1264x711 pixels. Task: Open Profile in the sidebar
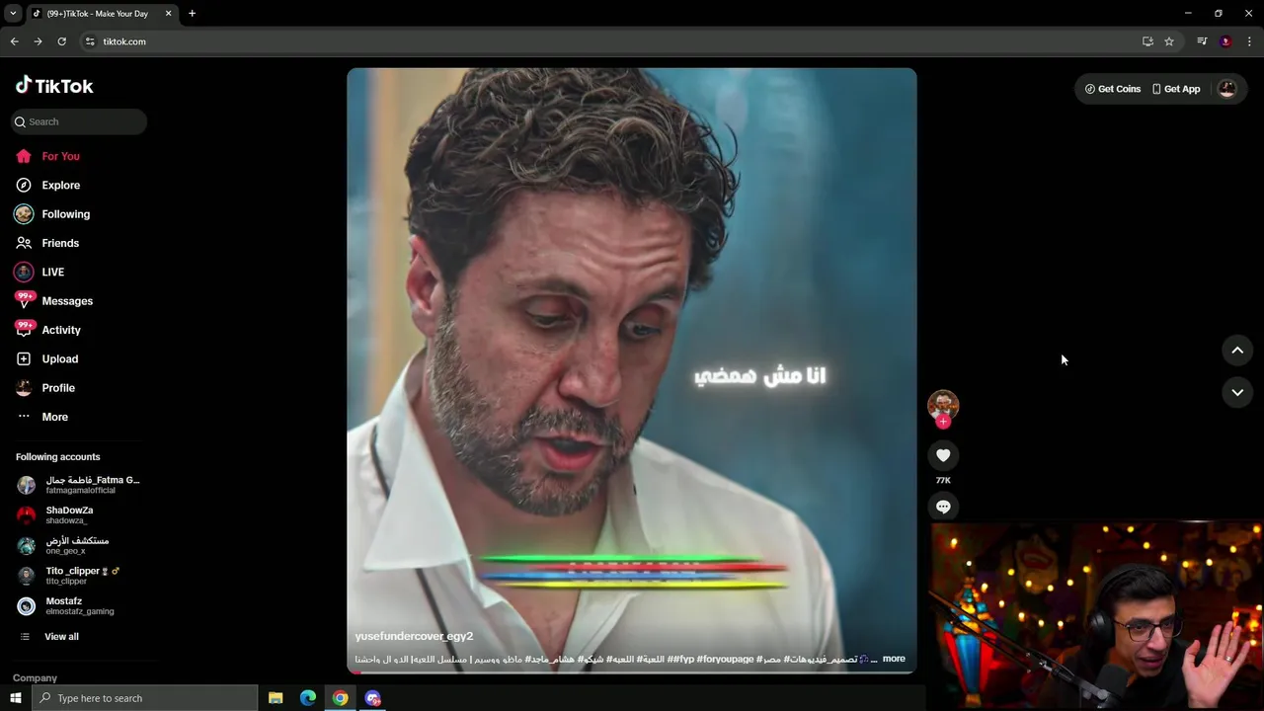pos(57,388)
